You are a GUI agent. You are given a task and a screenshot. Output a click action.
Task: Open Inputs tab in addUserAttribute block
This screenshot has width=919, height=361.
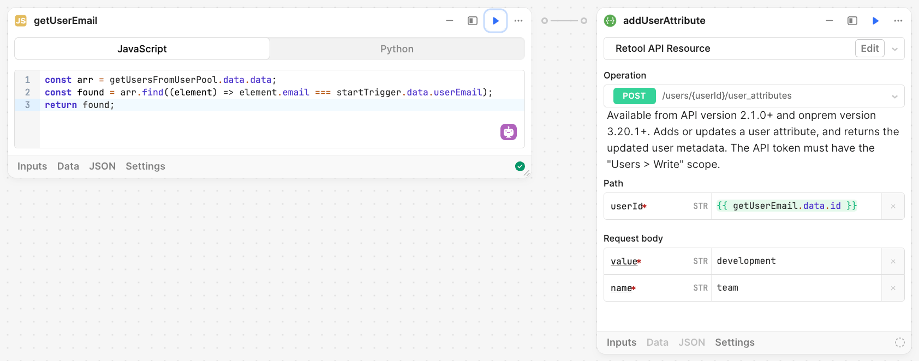click(x=622, y=342)
